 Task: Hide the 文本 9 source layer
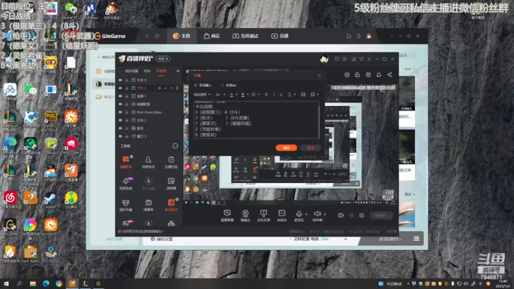(x=120, y=80)
